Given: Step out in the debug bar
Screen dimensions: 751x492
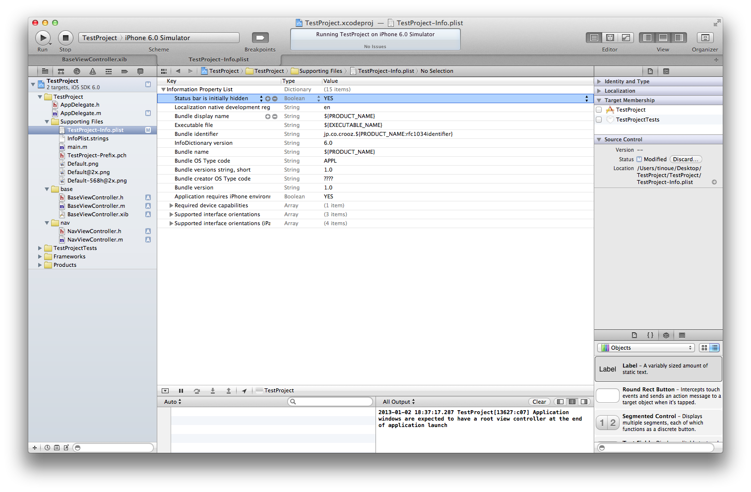Looking at the screenshot, I should pyautogui.click(x=229, y=391).
